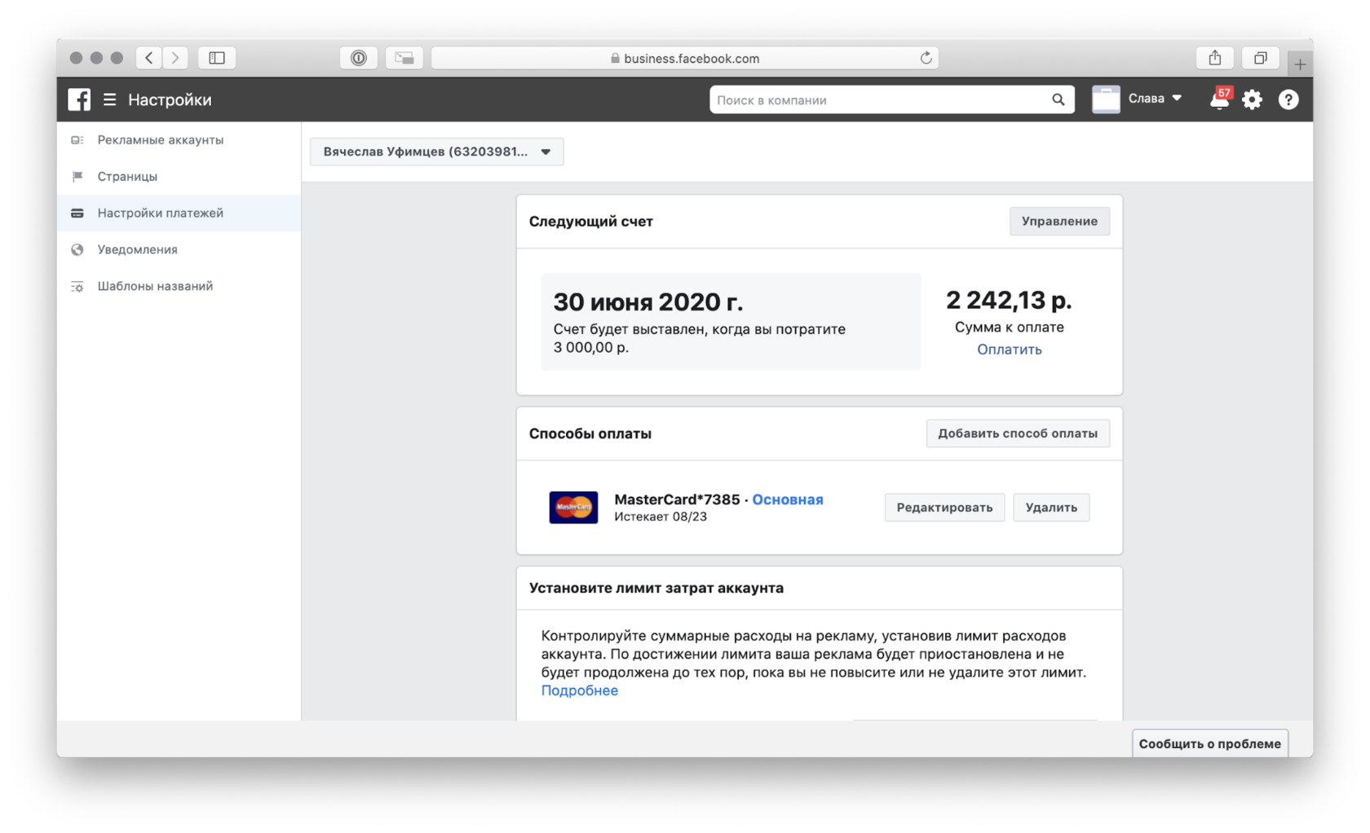1370x833 pixels.
Task: Go forward with the Safari forward arrow
Action: pyautogui.click(x=175, y=58)
